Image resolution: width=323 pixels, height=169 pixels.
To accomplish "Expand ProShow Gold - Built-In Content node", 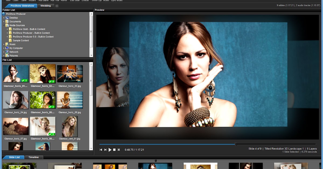I will 7,29.
